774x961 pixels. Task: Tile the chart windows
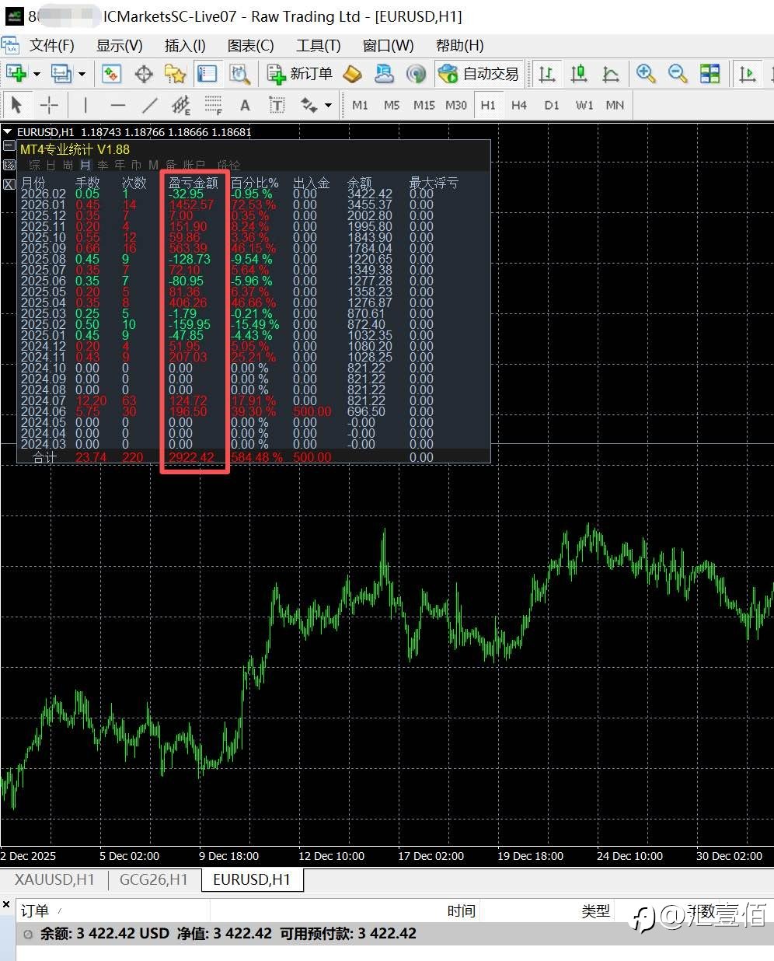[x=709, y=74]
